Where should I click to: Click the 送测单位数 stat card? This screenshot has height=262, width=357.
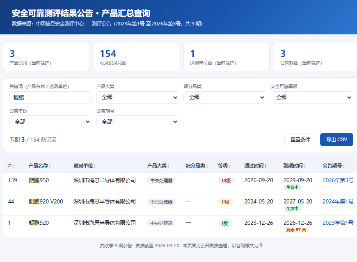click(227, 56)
